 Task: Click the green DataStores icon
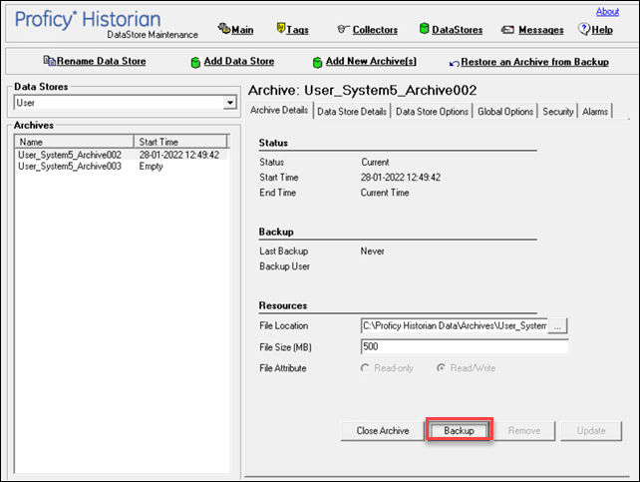pos(424,28)
